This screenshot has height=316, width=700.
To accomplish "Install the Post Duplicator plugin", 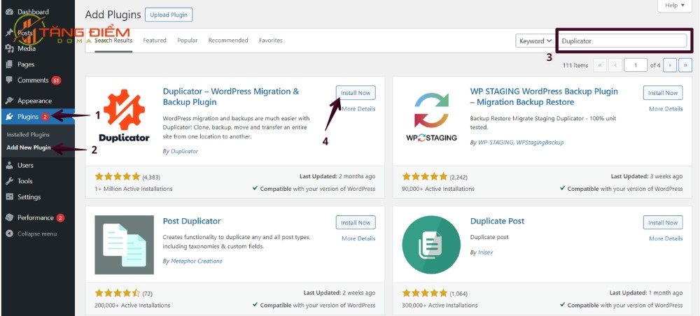I will coord(356,223).
